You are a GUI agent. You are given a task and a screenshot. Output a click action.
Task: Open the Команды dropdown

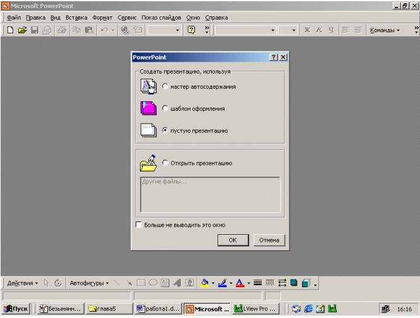[385, 30]
